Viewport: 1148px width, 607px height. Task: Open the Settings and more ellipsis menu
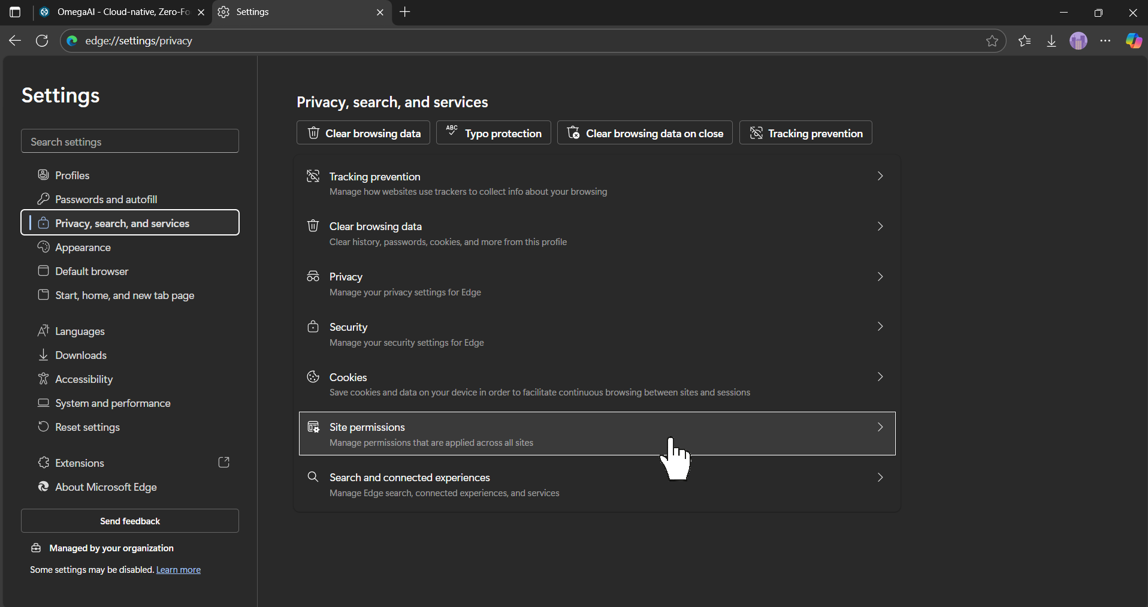point(1105,41)
